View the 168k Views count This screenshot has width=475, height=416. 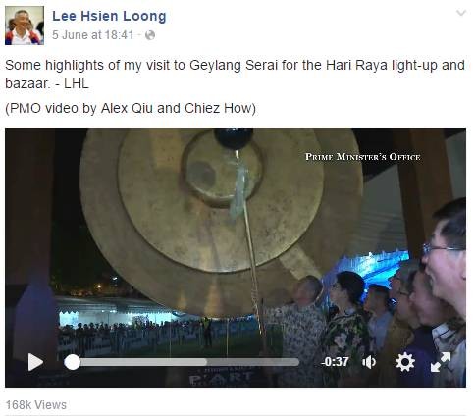(x=36, y=405)
